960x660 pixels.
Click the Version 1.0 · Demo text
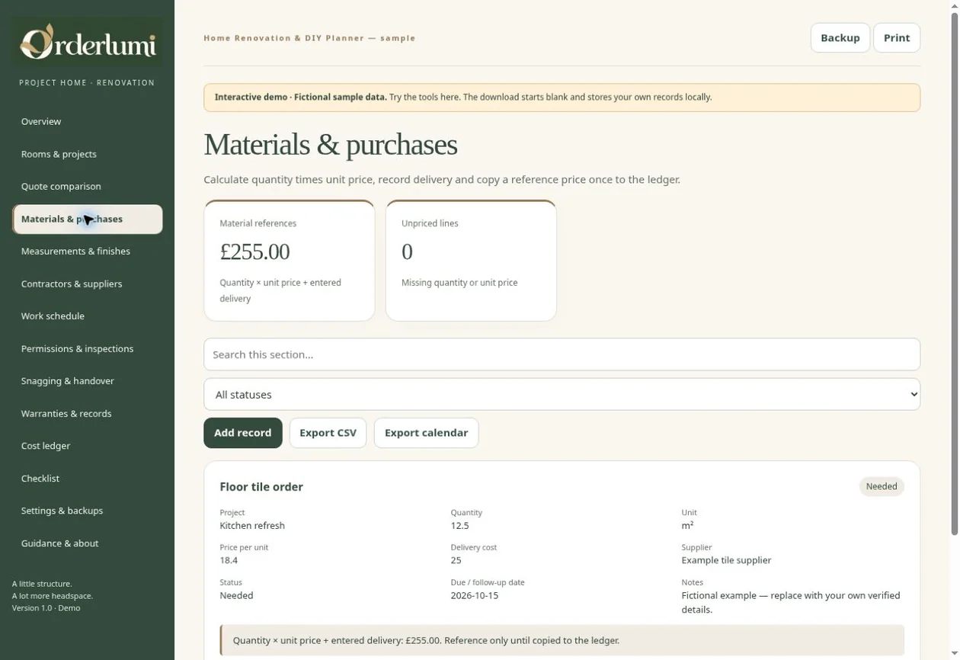(x=46, y=608)
